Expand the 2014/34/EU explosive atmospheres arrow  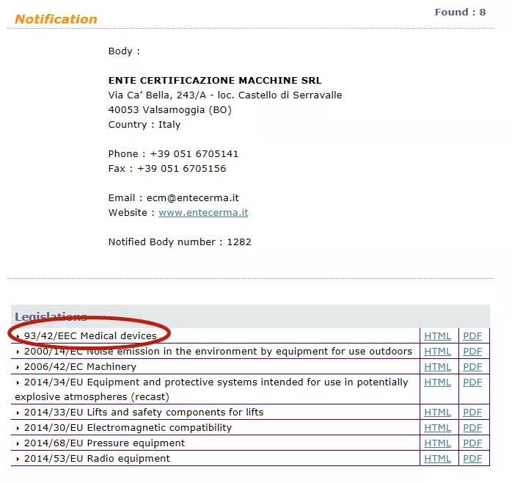pyautogui.click(x=18, y=383)
